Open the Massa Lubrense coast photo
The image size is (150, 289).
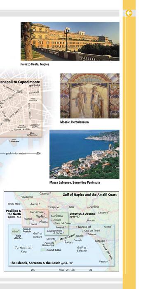click(x=84, y=154)
